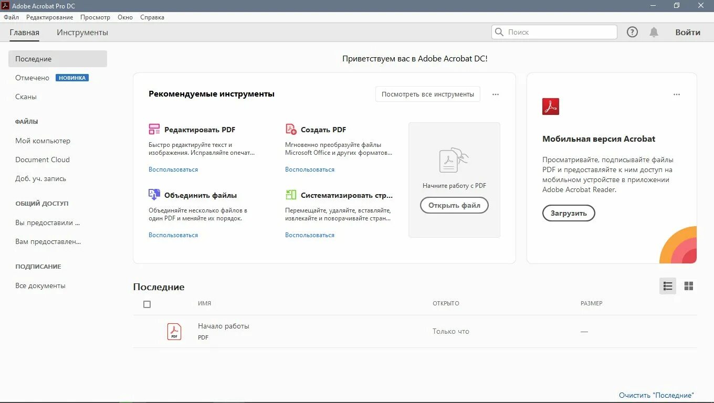714x403 pixels.
Task: Select Доб. уч. запись in the sidebar
Action: click(40, 178)
